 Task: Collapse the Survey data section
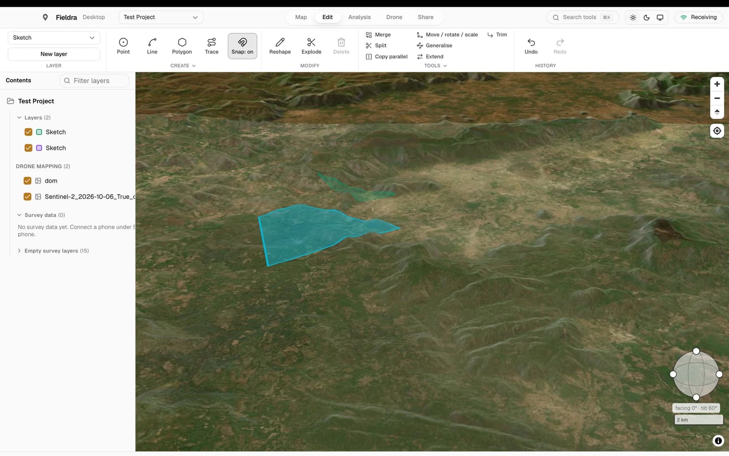tap(19, 215)
